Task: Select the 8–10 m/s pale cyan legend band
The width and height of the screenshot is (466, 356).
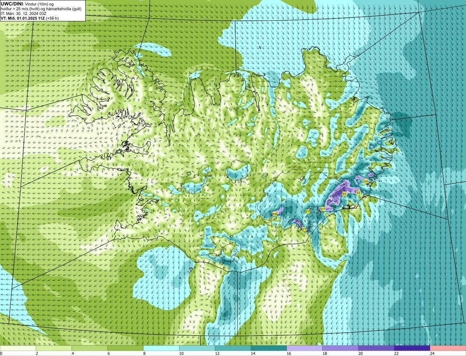Action: pos(162,348)
